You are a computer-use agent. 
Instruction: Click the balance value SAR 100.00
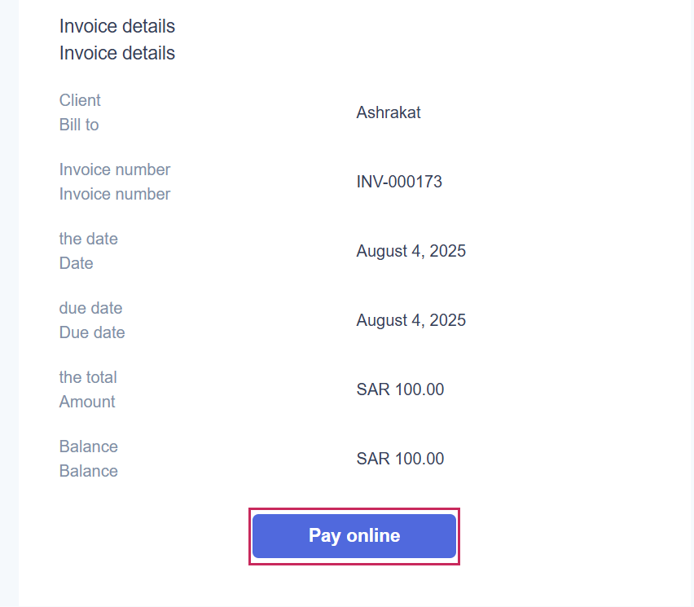400,459
